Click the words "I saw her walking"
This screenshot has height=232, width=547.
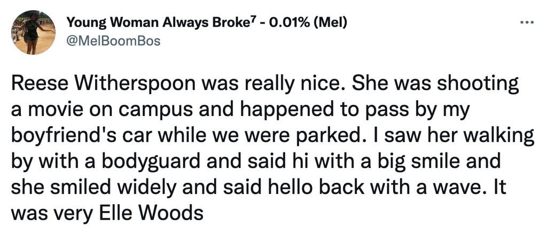458,138
